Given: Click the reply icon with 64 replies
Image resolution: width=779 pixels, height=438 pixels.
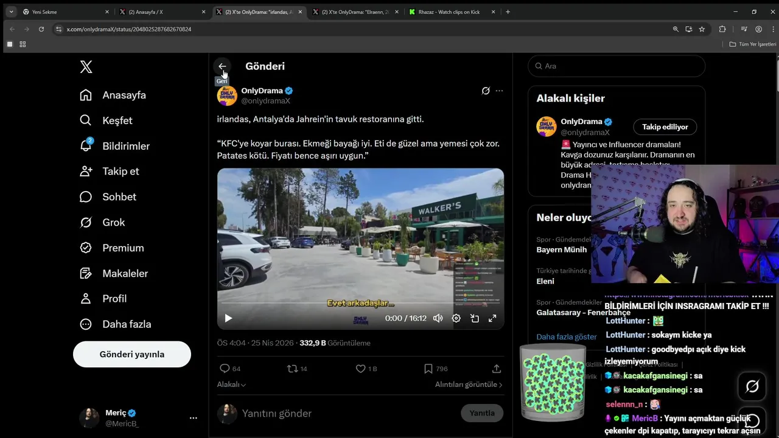Looking at the screenshot, I should tap(229, 369).
